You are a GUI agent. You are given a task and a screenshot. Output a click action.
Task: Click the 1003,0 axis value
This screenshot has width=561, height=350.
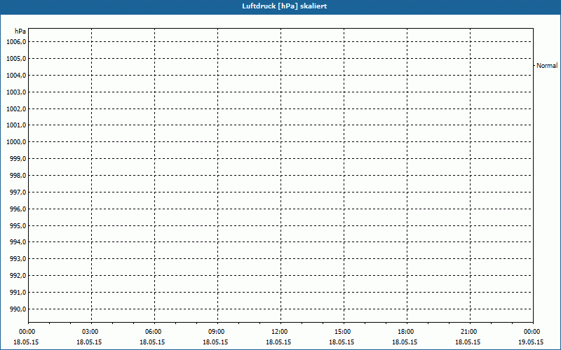click(16, 92)
